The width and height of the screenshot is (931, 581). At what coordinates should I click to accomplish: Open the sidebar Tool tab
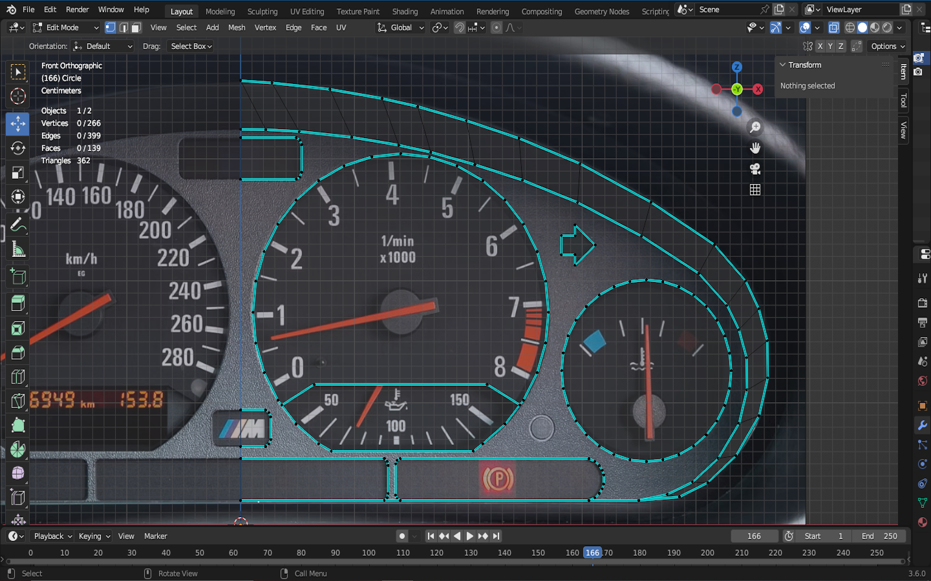pos(903,101)
